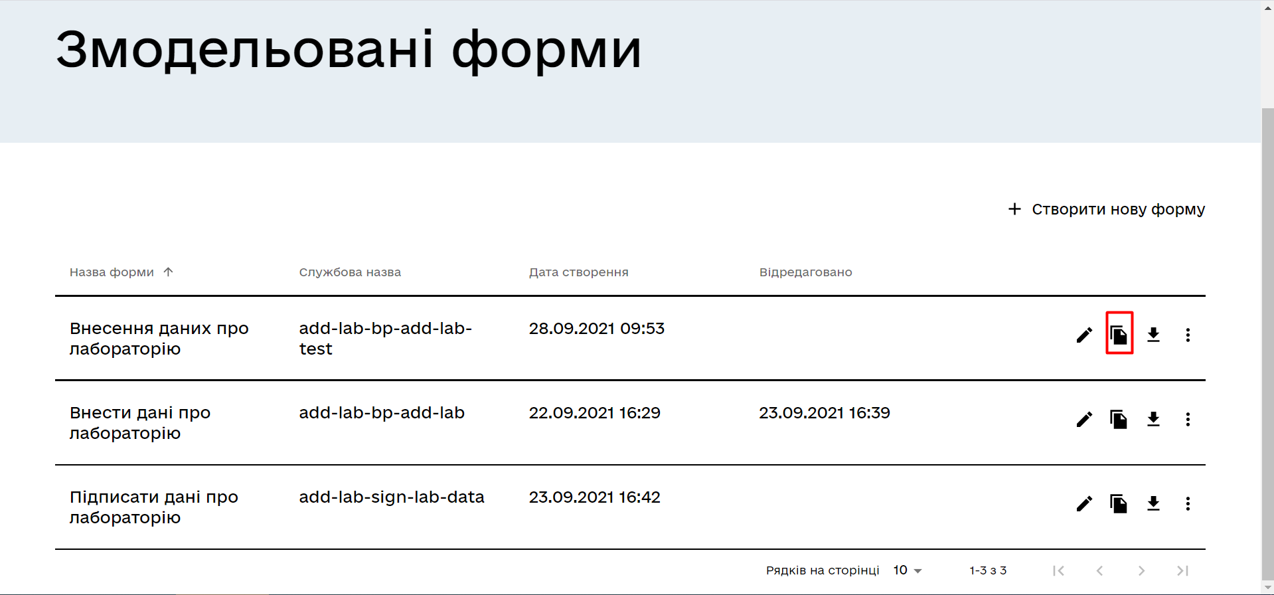Download the add-lab-bp-add-lab-test form
The height and width of the screenshot is (595, 1274).
coord(1153,335)
